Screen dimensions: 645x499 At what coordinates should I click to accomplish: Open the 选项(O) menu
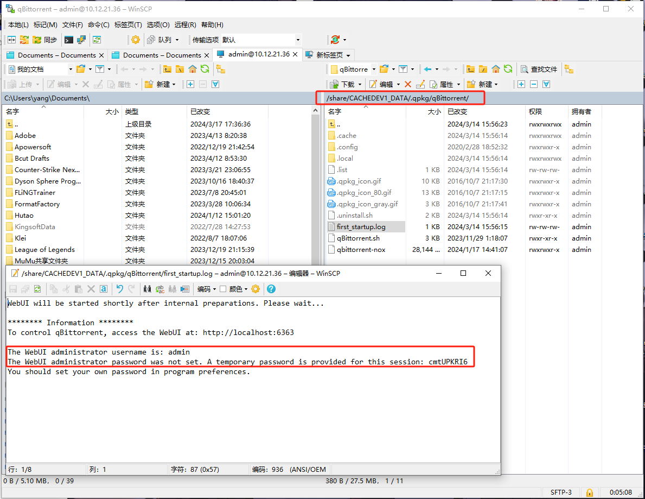point(158,24)
